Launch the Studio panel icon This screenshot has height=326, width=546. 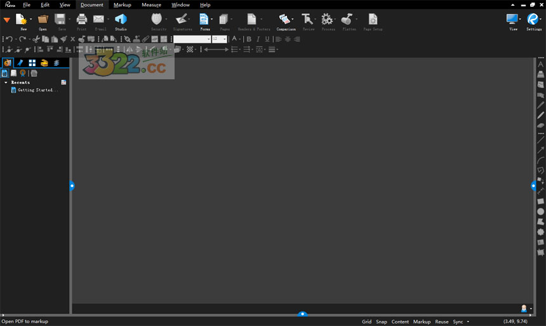(x=121, y=20)
